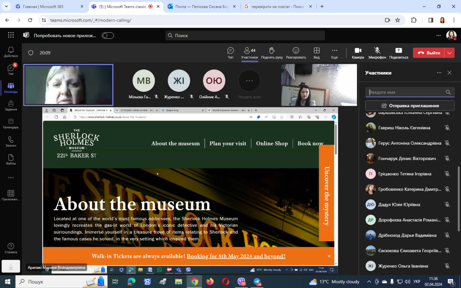
Task: Open the Реагировать reactions menu
Action: [296, 53]
